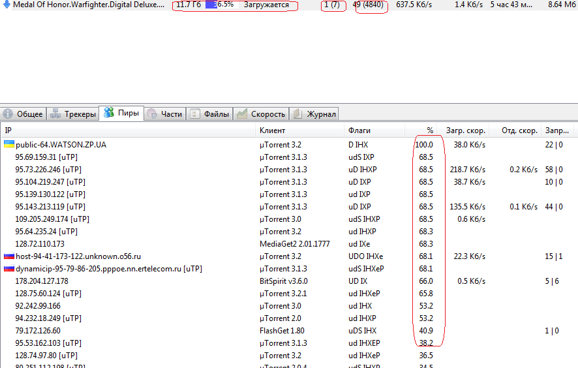Click the Файлы tab document icon

[x=195, y=114]
